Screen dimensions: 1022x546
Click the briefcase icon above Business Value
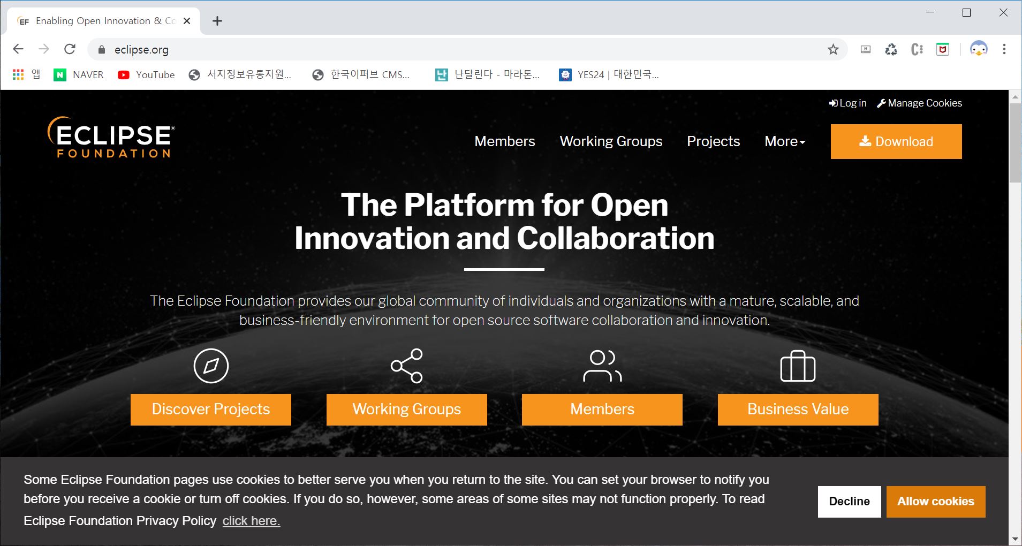tap(798, 366)
